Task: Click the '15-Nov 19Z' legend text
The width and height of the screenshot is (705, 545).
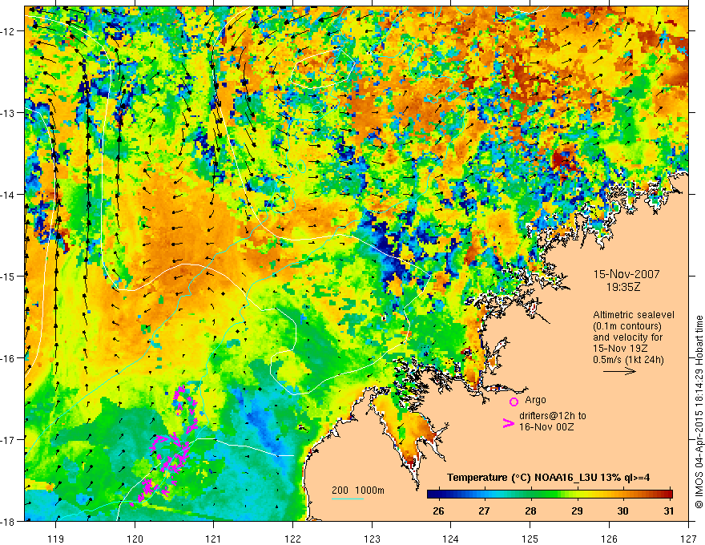Action: [x=618, y=348]
